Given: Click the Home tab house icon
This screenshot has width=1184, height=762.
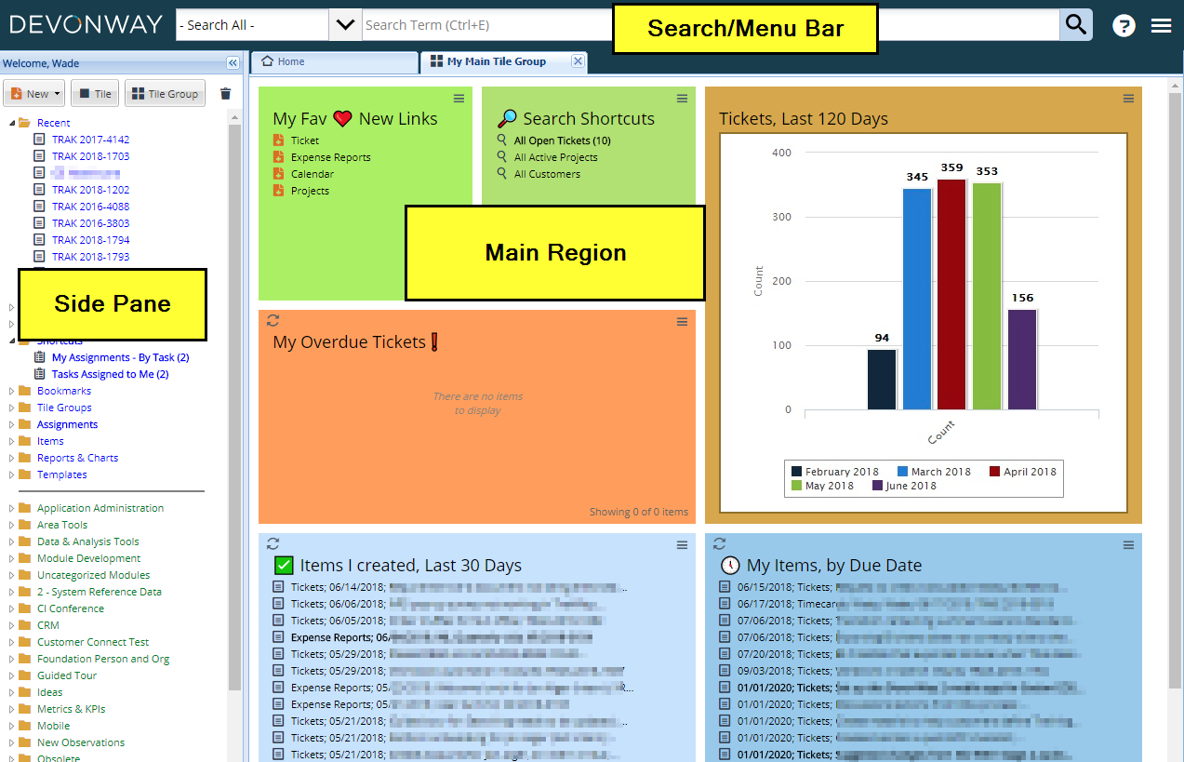Looking at the screenshot, I should point(268,61).
